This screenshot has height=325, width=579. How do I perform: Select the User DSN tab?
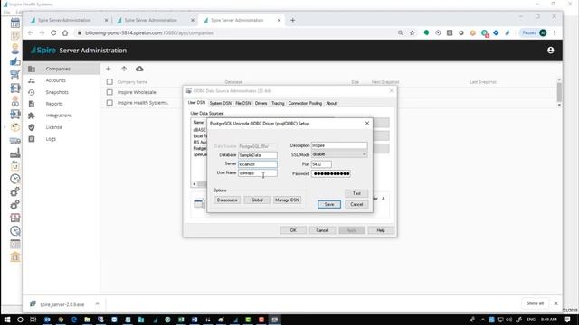click(x=196, y=103)
